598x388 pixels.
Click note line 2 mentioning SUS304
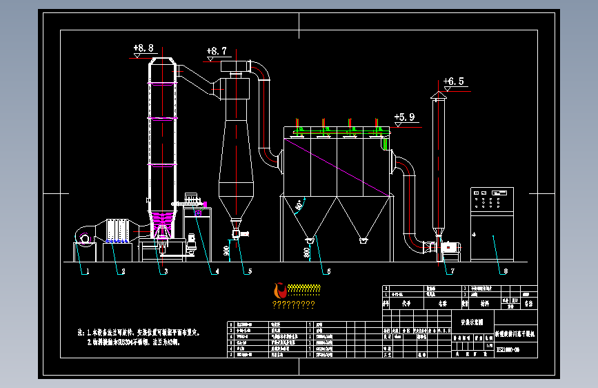[x=134, y=342]
